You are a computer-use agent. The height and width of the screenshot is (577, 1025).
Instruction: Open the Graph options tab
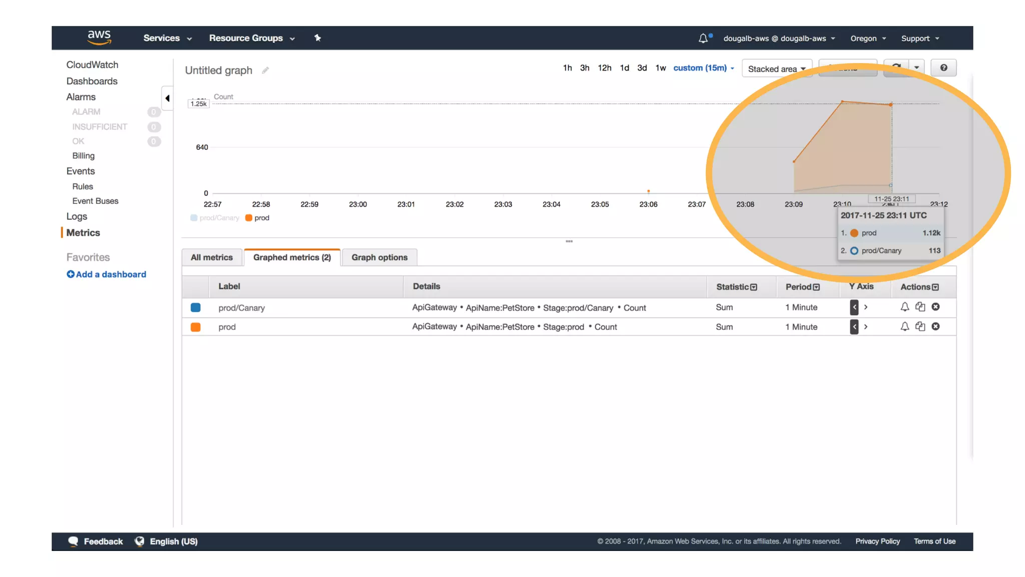point(379,257)
